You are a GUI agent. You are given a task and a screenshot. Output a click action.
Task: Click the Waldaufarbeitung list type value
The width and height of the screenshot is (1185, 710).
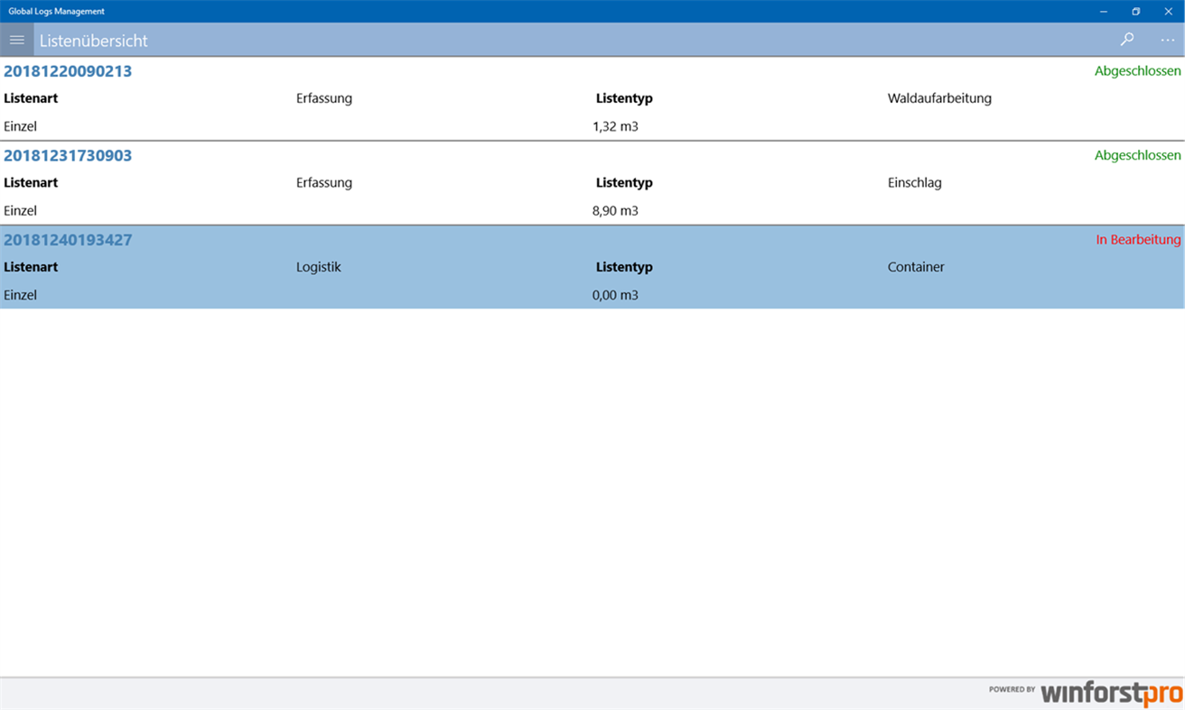click(x=939, y=97)
